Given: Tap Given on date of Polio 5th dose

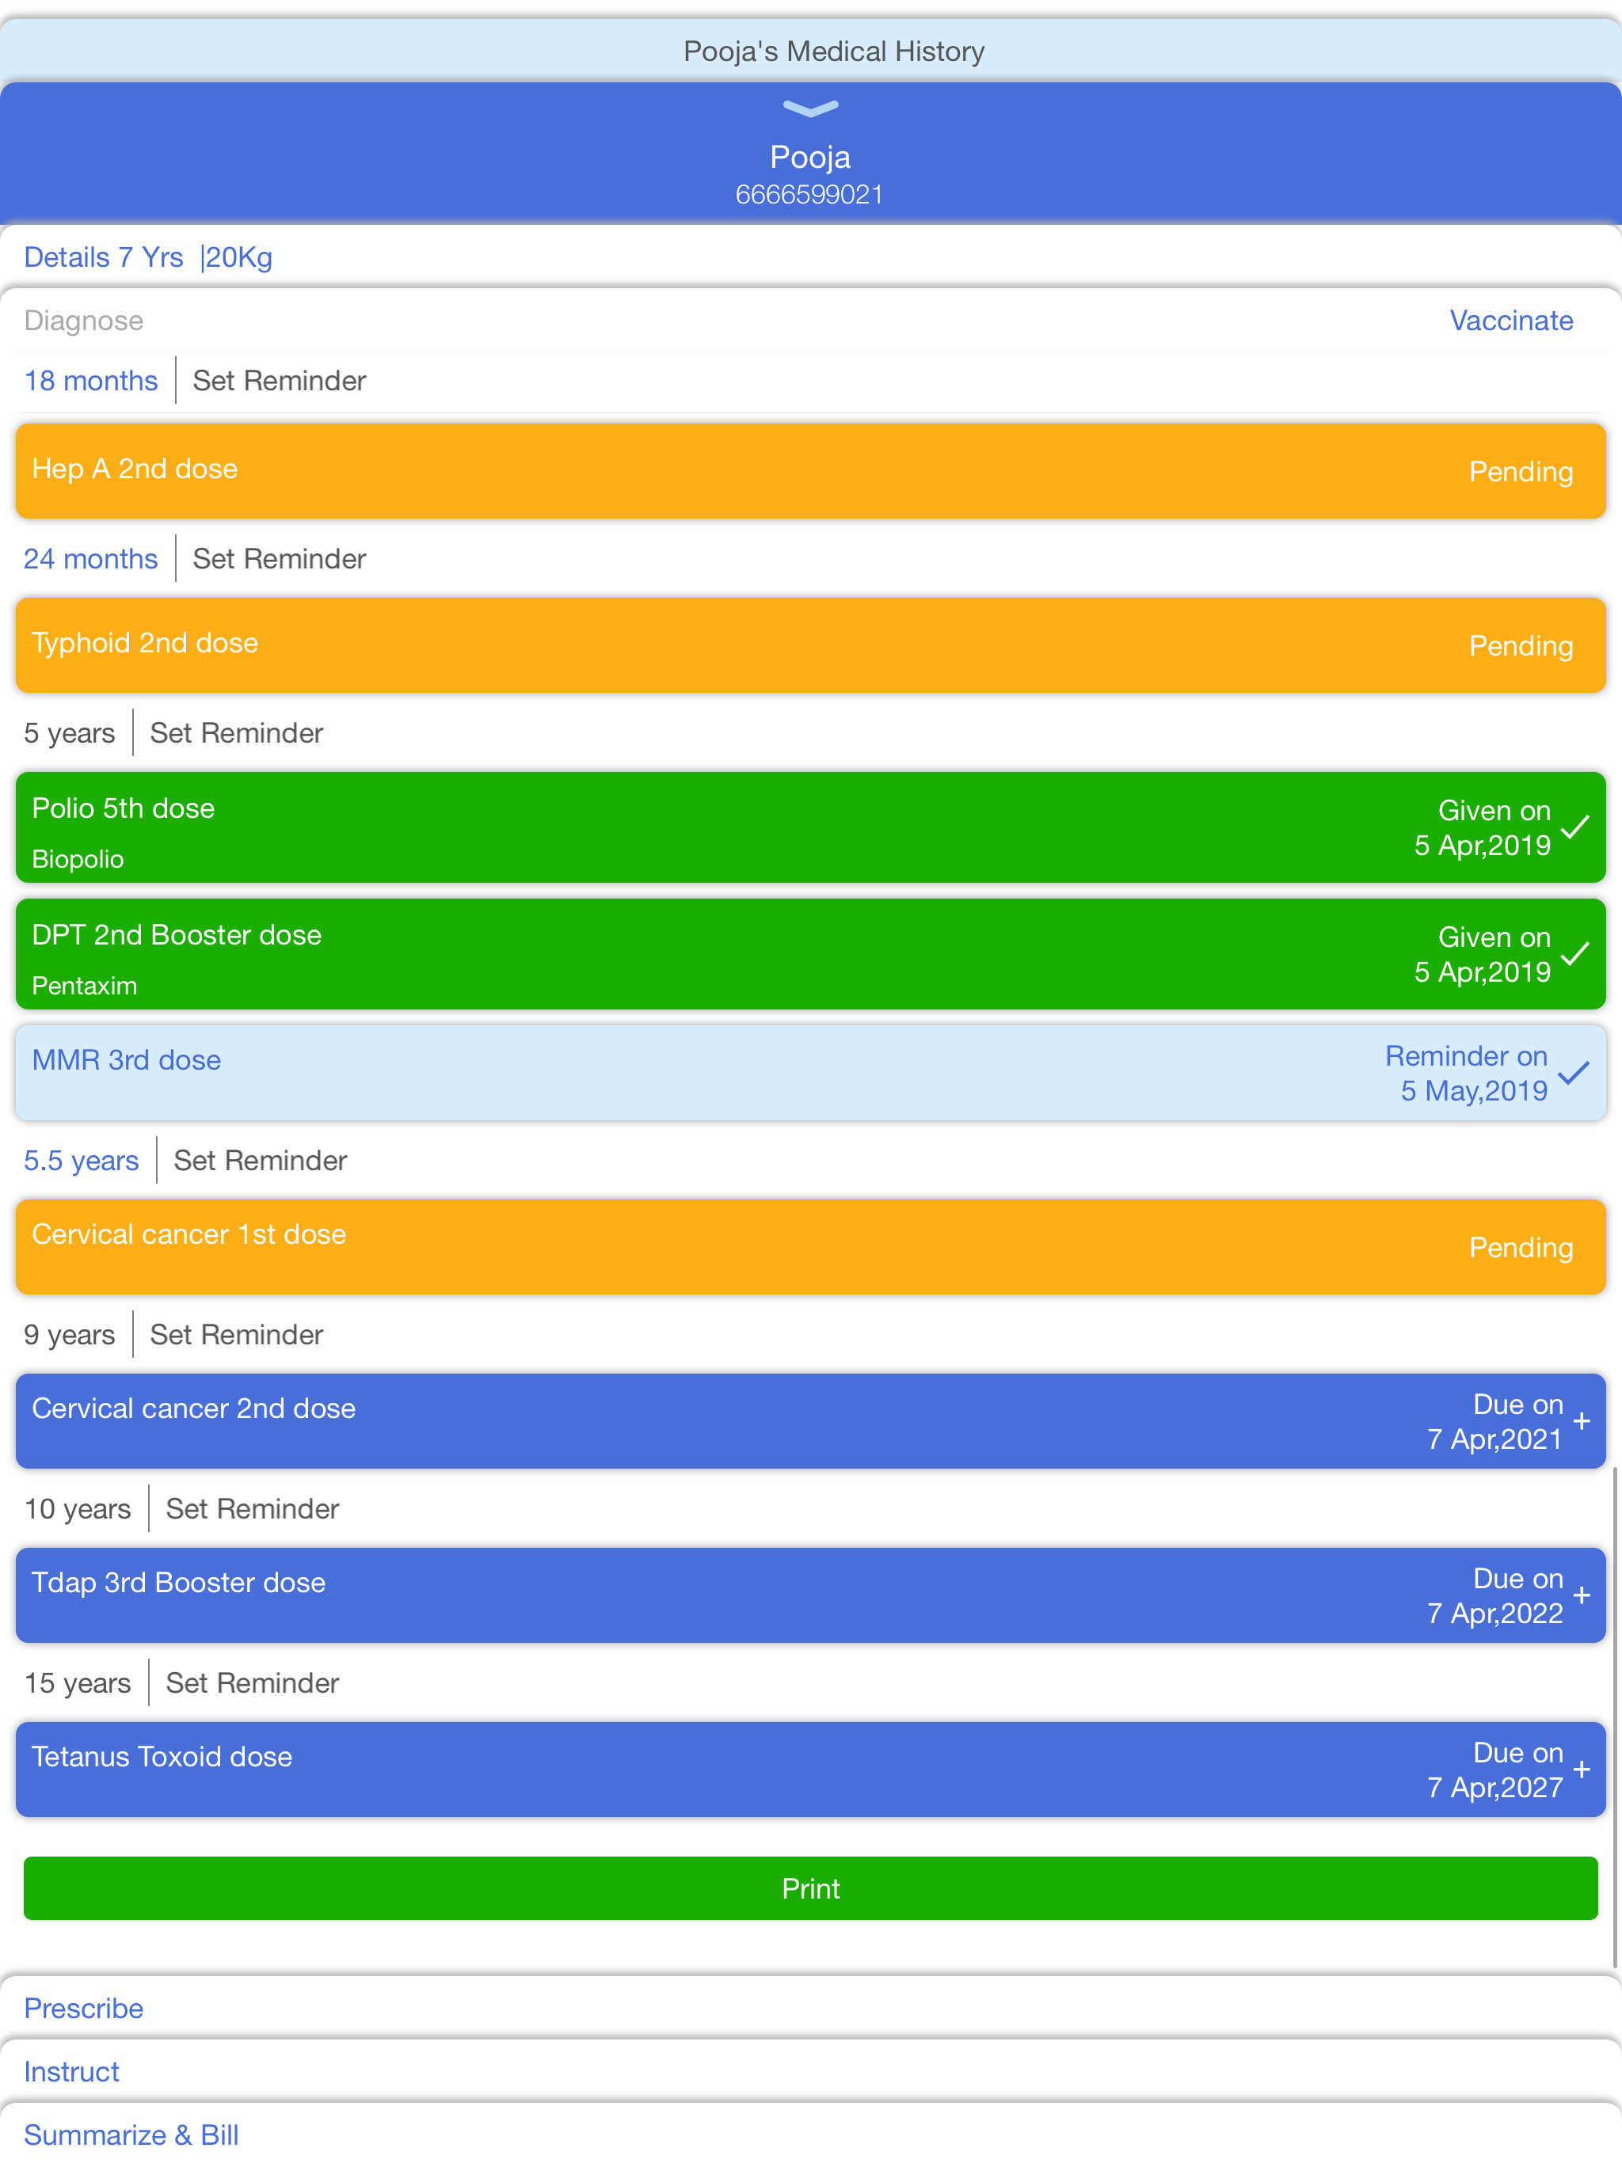Looking at the screenshot, I should pyautogui.click(x=1482, y=828).
